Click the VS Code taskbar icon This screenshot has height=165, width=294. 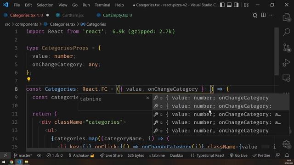[x=19, y=162]
